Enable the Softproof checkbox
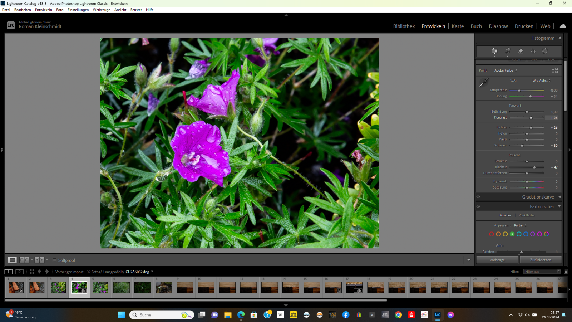Screen dimensions: 572x322 pos(55,260)
